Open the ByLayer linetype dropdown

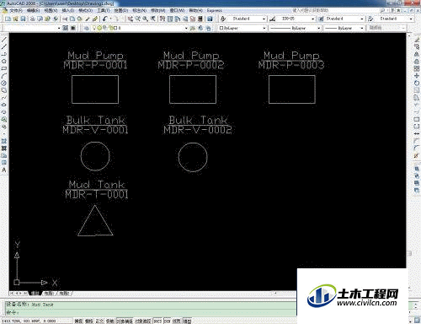(295, 28)
